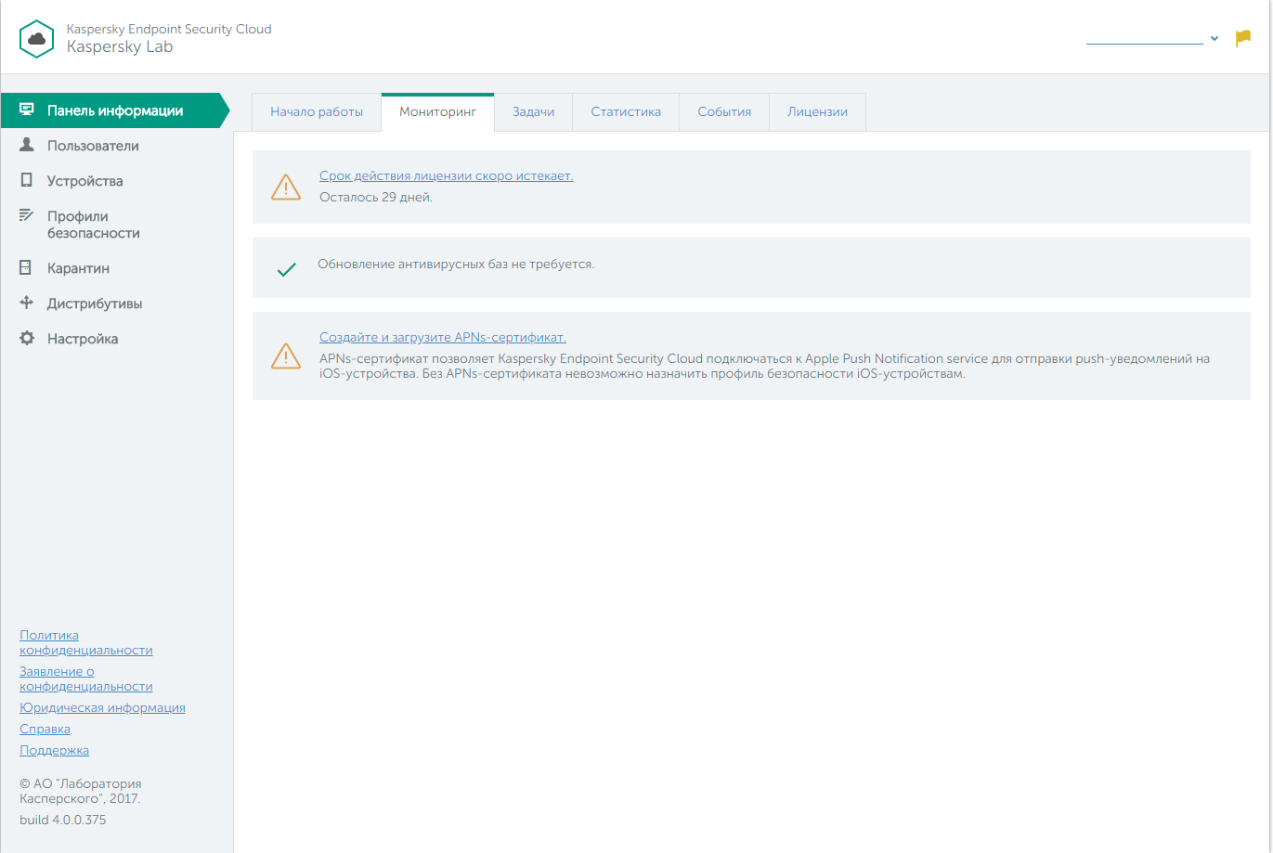
Task: Click the Осталось 29 дней text
Action: pos(376,198)
